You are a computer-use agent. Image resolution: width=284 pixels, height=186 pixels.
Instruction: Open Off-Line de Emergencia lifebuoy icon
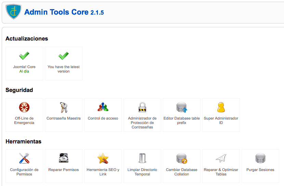[x=24, y=107]
